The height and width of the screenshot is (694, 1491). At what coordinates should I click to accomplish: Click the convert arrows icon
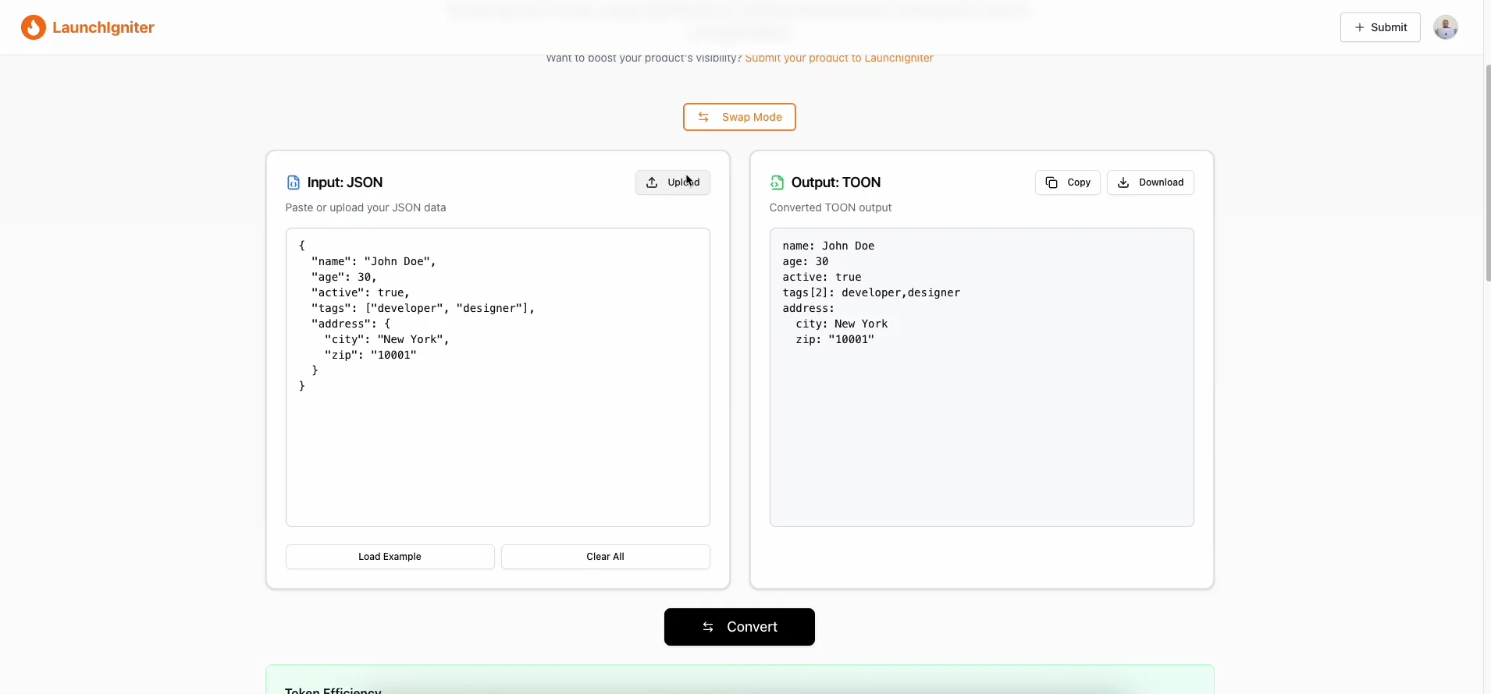pos(708,627)
